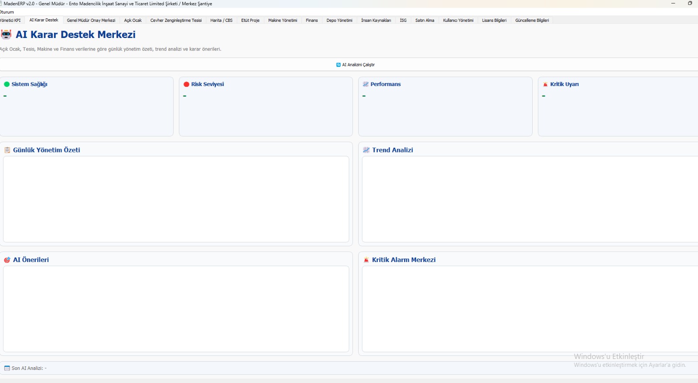Click inside the Kritik Alarm Merkezi list area
698x383 pixels.
click(530, 309)
